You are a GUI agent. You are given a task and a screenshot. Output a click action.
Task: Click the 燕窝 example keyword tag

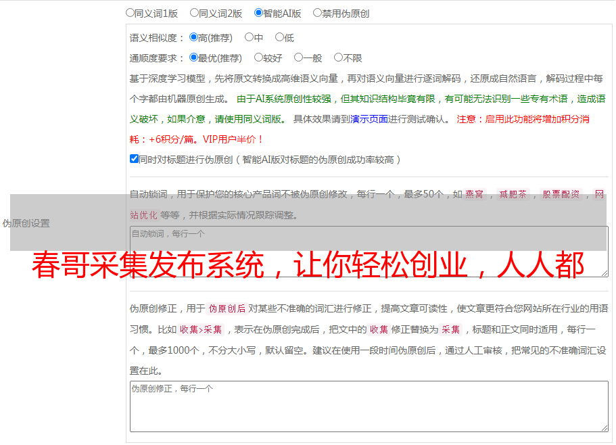pyautogui.click(x=474, y=194)
